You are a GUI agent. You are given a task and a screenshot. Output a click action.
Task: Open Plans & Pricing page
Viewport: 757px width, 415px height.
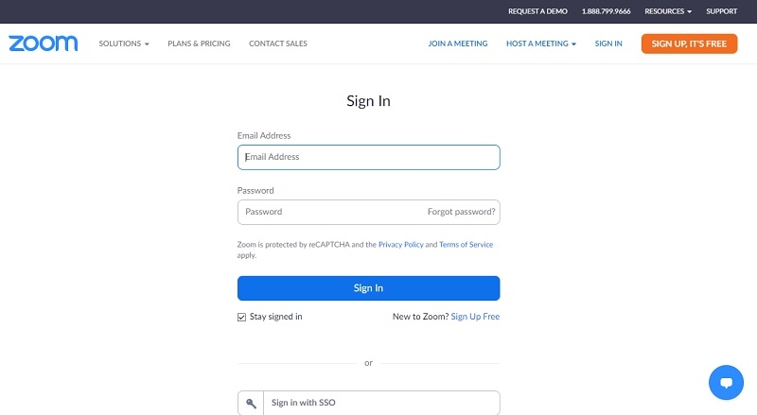199,43
